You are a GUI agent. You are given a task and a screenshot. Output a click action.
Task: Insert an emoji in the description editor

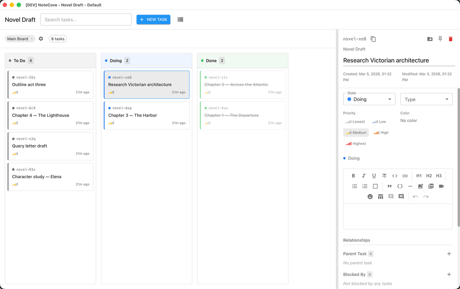tap(370, 197)
